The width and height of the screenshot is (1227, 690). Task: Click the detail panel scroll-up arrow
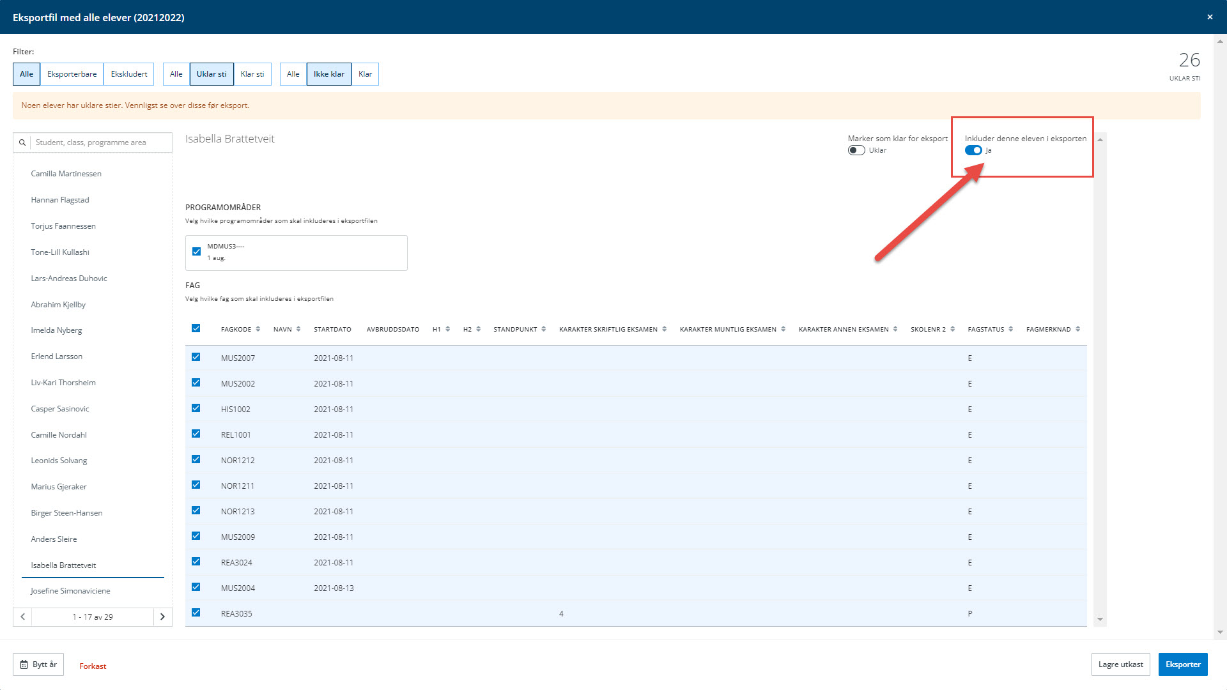(x=1100, y=139)
